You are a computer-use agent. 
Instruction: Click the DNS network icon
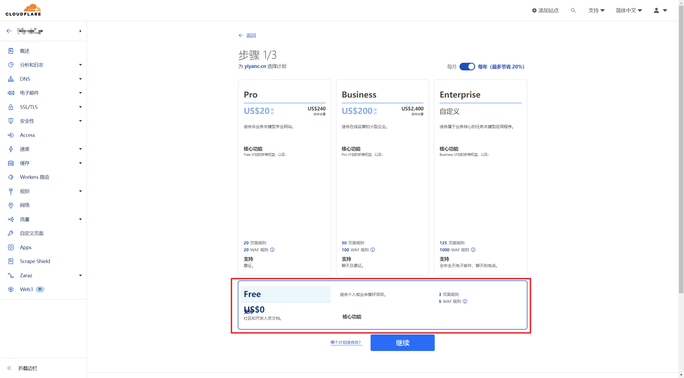(11, 79)
